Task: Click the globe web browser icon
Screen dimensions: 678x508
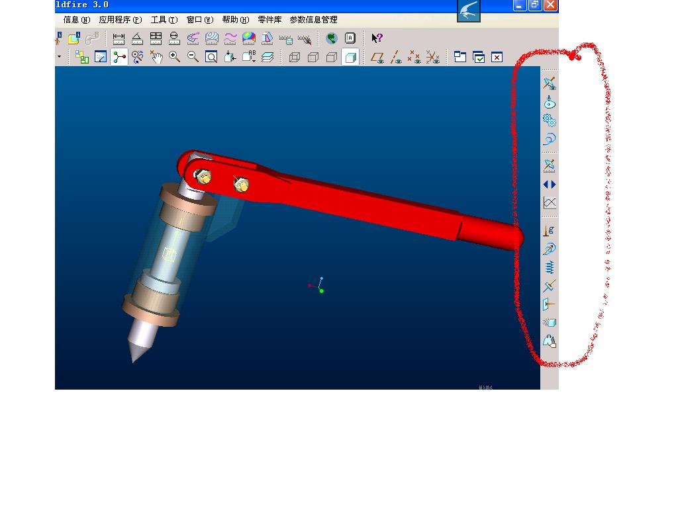Action: [x=332, y=38]
